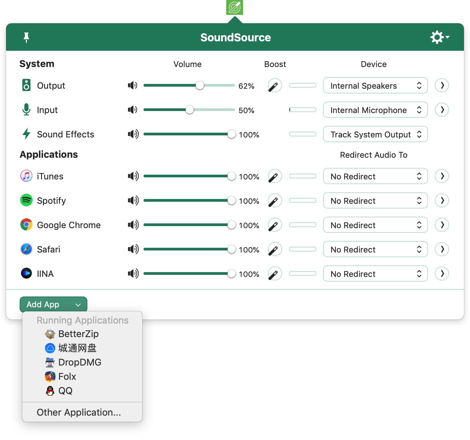Choose Other Application... menu item

coord(79,412)
